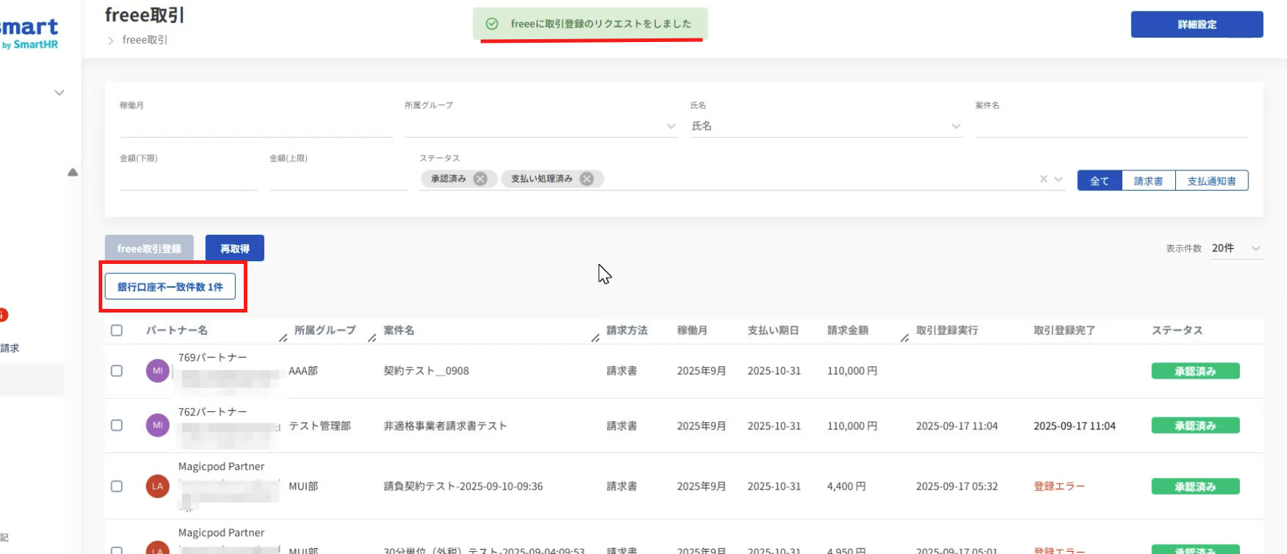The image size is (1287, 554).
Task: Open the 所属グループ filter dropdown
Action: (x=670, y=126)
